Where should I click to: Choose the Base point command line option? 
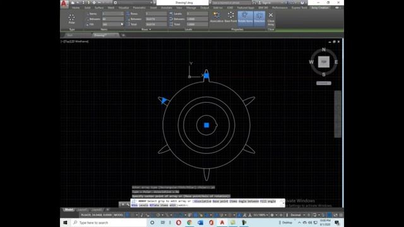tap(220, 201)
